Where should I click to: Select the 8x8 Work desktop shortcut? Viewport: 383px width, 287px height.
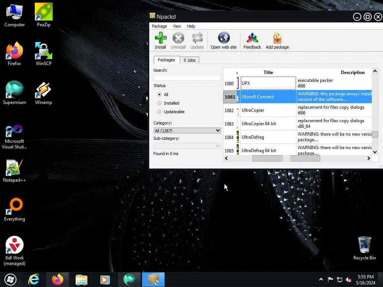(x=15, y=251)
